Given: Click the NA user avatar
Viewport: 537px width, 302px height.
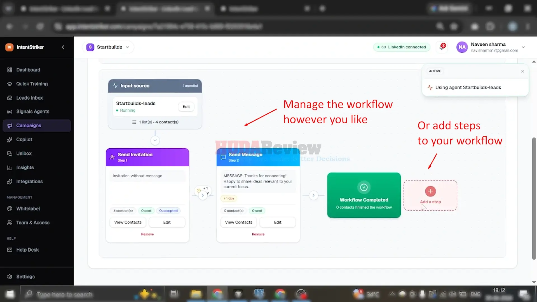Looking at the screenshot, I should click(x=462, y=47).
